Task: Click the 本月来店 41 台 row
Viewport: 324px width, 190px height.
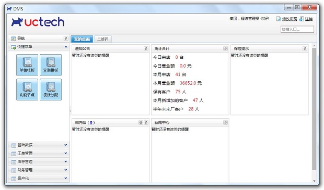Action: coord(169,74)
